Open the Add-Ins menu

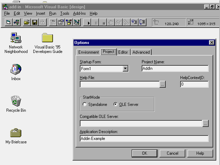pyautogui.click(x=79, y=13)
